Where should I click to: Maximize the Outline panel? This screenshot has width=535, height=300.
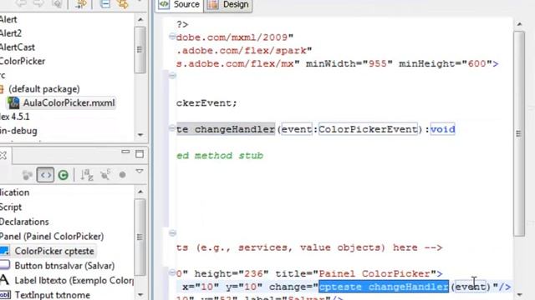coord(140,153)
